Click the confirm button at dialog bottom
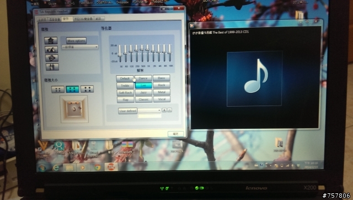The height and width of the screenshot is (200, 353). (x=175, y=134)
